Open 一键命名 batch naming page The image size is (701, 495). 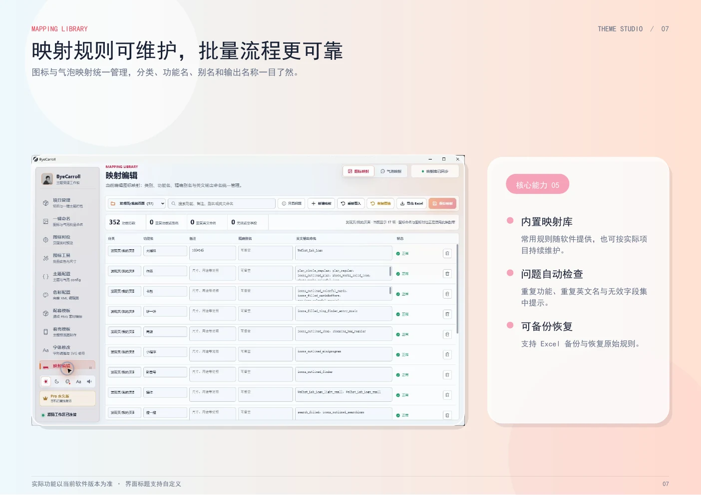(67, 221)
